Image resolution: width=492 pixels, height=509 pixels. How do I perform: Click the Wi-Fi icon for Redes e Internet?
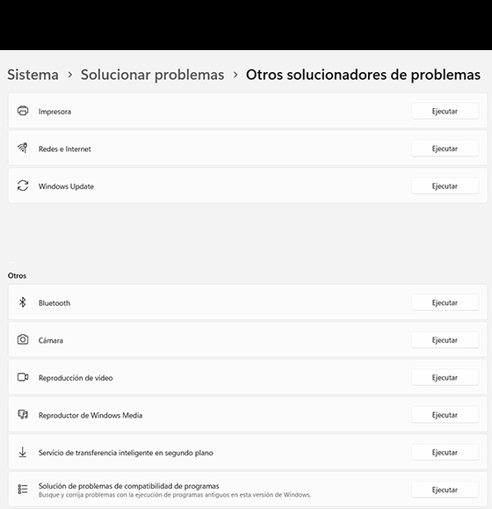(23, 148)
